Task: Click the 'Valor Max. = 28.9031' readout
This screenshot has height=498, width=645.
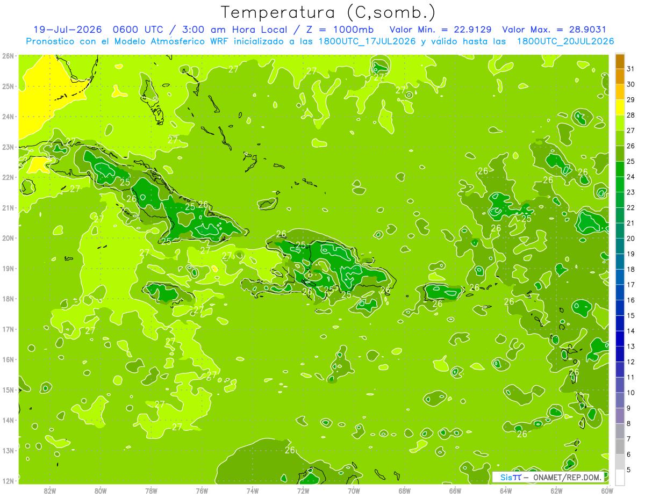Action: point(554,30)
